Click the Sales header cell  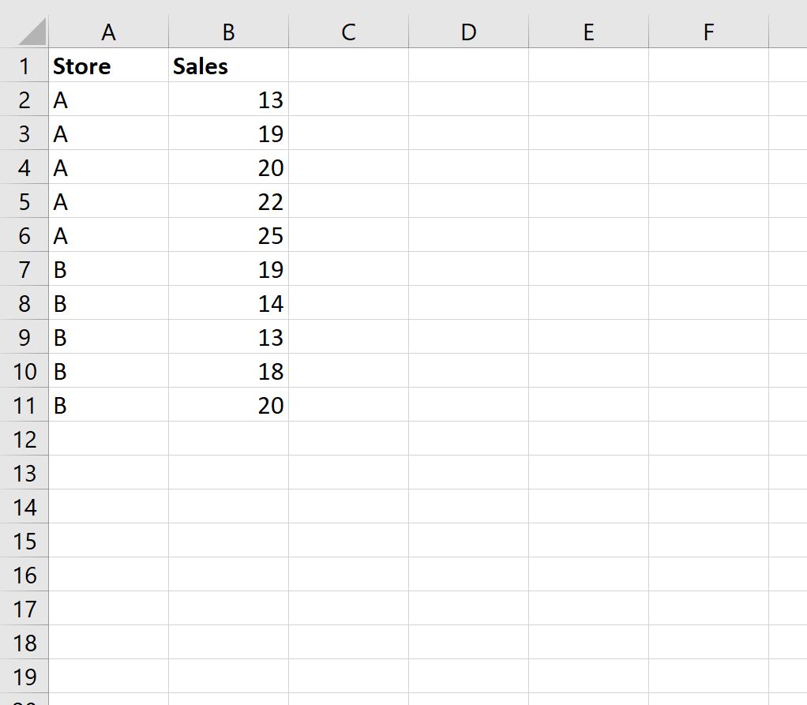tap(228, 66)
